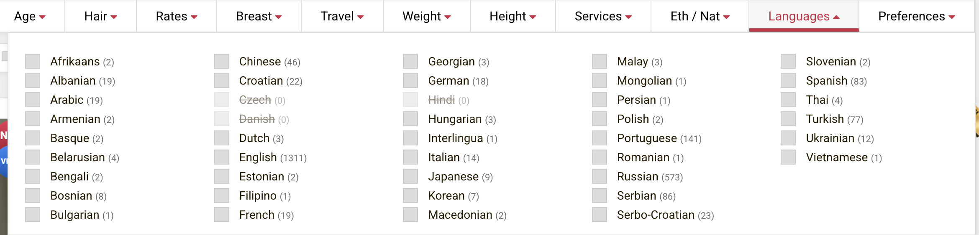
Task: Select the Spanish checkbox
Action: [x=788, y=80]
